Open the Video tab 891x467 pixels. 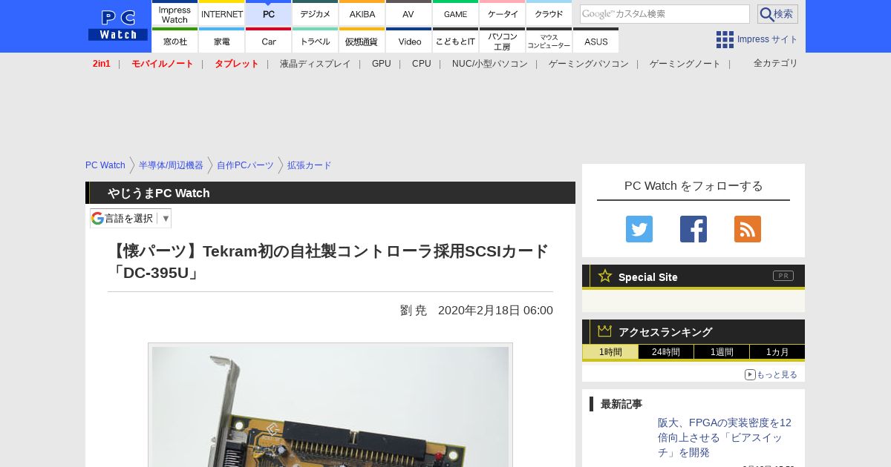(x=409, y=41)
